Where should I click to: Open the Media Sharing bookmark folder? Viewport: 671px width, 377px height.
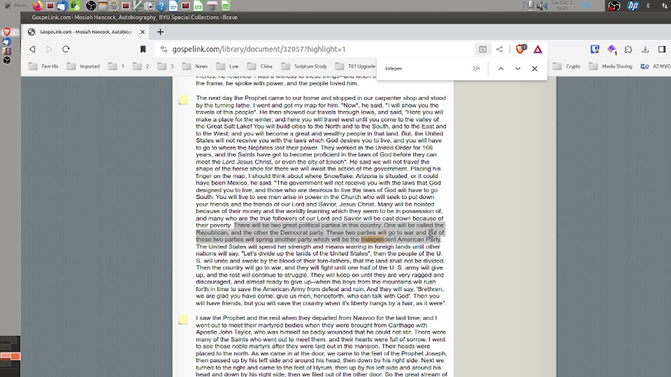pos(611,66)
